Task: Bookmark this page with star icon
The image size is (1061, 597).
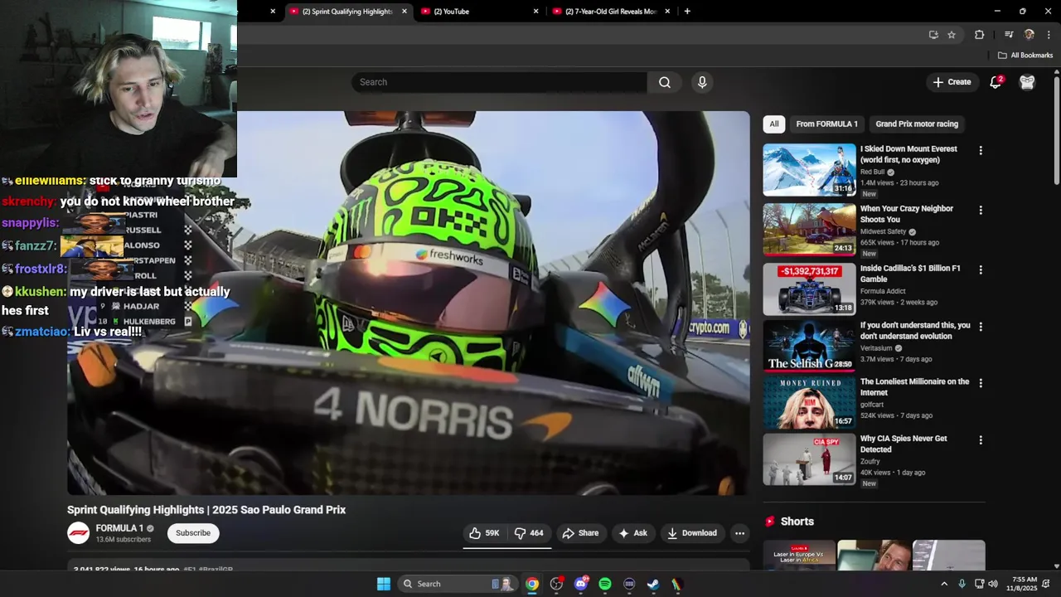Action: 952,35
